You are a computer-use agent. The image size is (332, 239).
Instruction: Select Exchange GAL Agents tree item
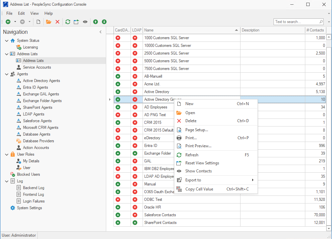tap(41, 94)
